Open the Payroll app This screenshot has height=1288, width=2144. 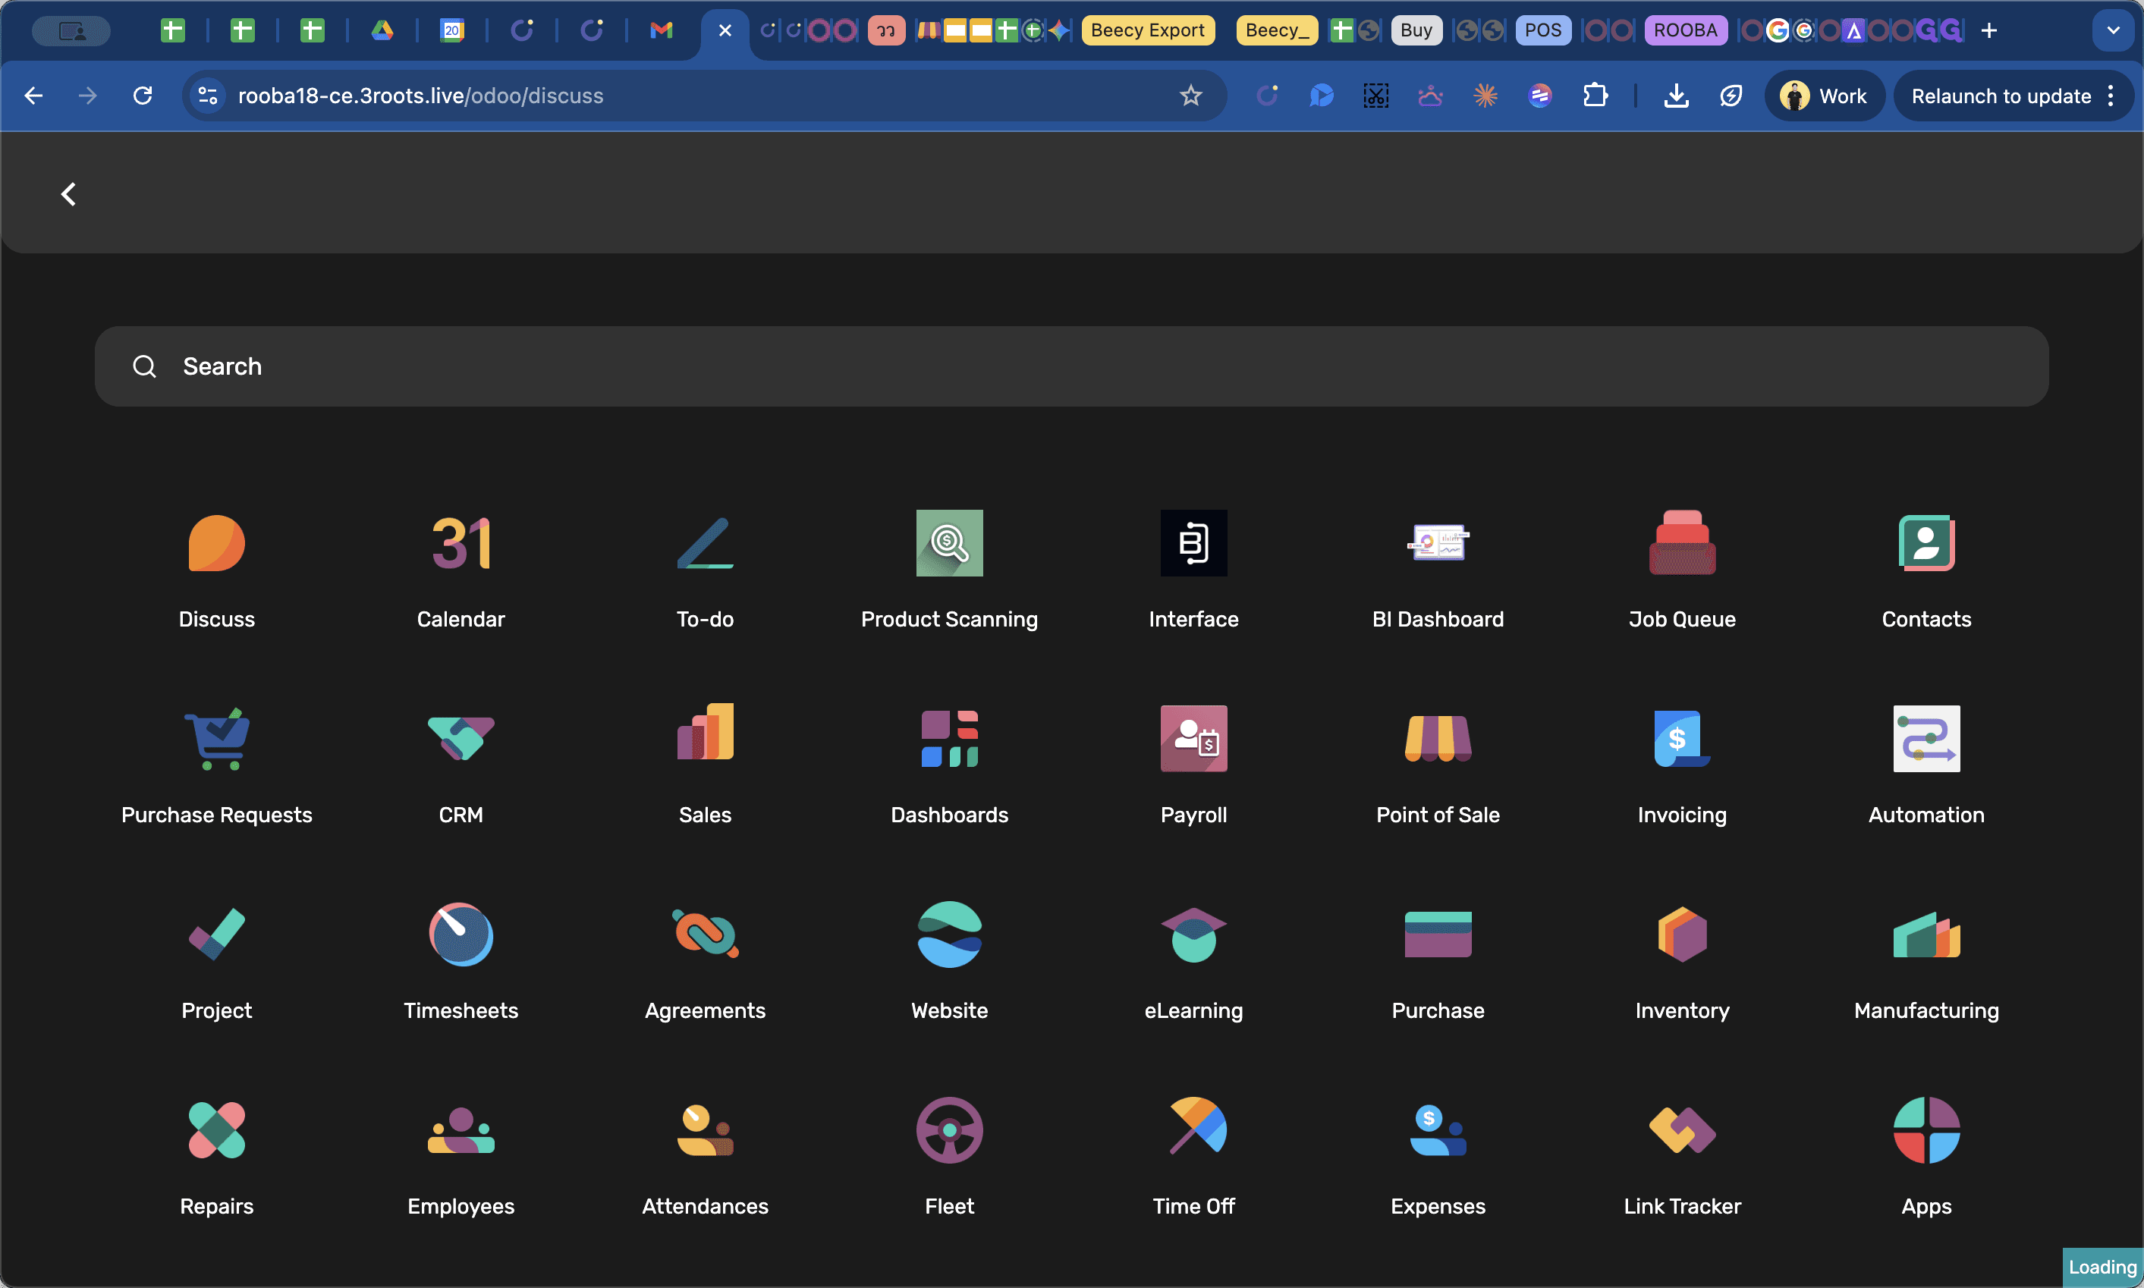(x=1193, y=765)
